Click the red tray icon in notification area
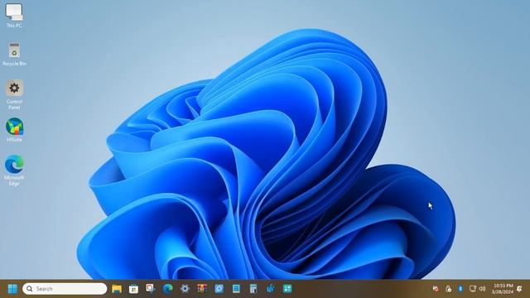530x298 pixels. (x=436, y=289)
